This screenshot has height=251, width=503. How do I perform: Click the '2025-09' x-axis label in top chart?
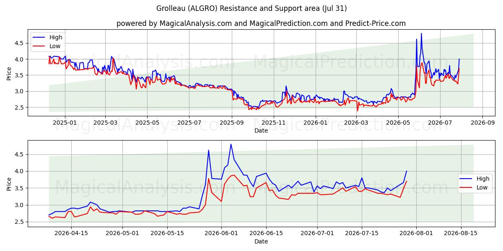[x=231, y=123]
